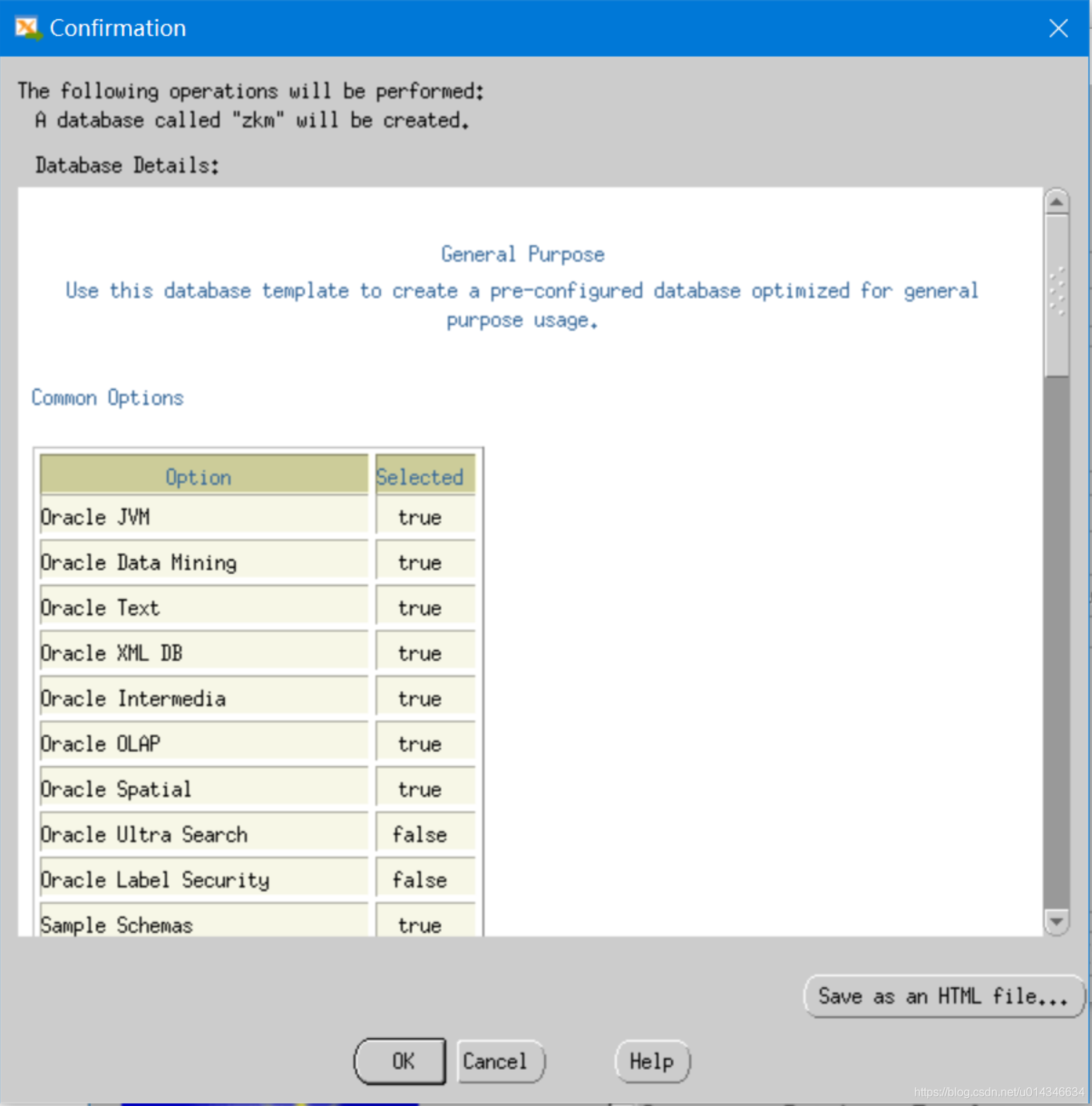1092x1106 pixels.
Task: Select the Option column header
Action: click(x=204, y=476)
